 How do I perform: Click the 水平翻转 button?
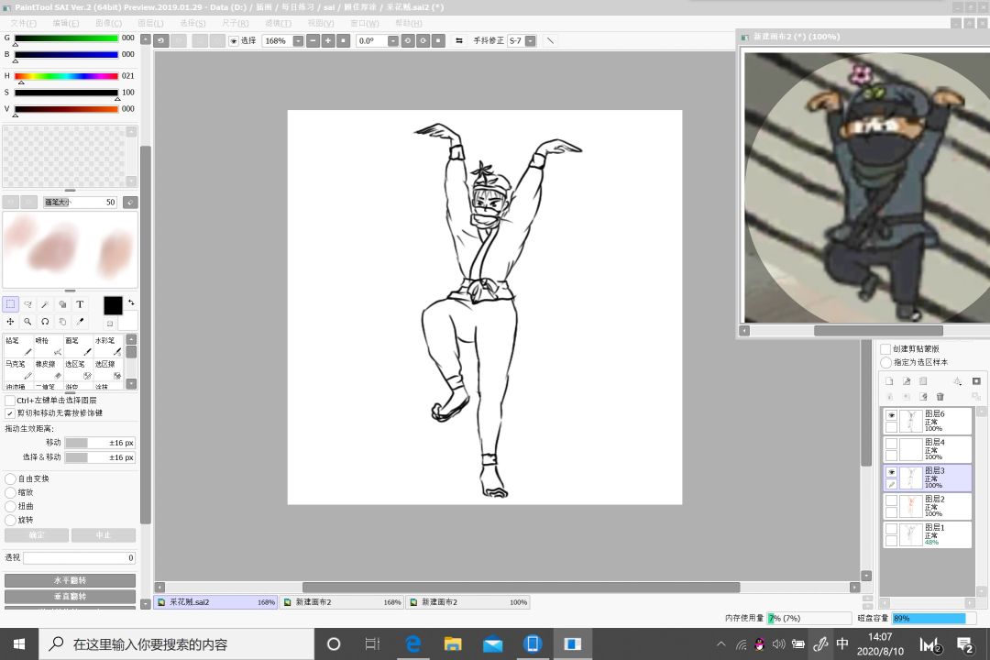click(70, 580)
